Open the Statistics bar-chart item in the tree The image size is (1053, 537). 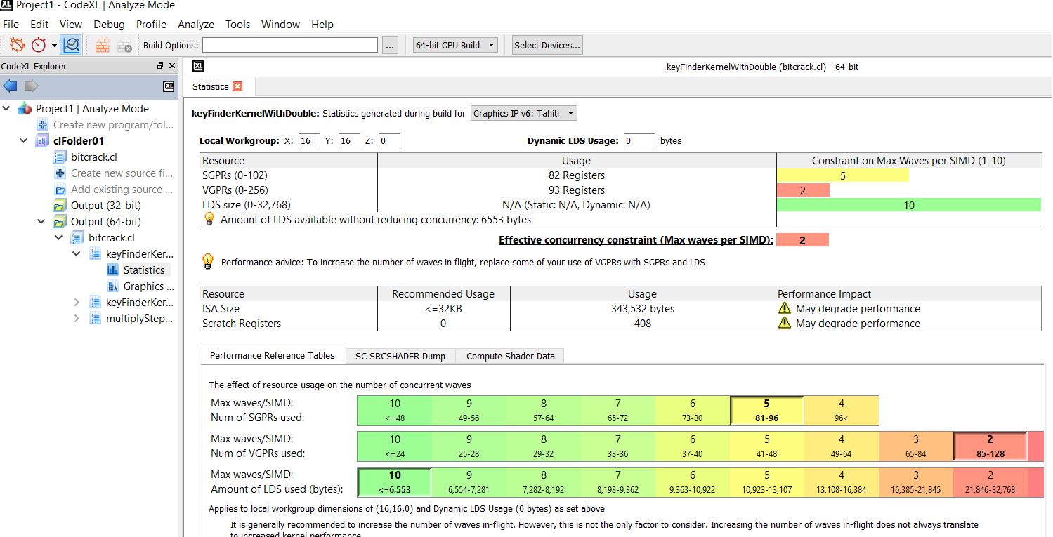click(145, 270)
